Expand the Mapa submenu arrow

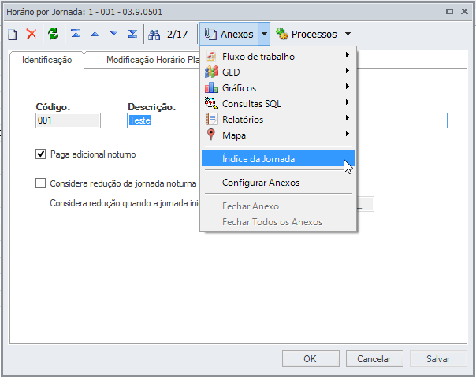pos(348,134)
